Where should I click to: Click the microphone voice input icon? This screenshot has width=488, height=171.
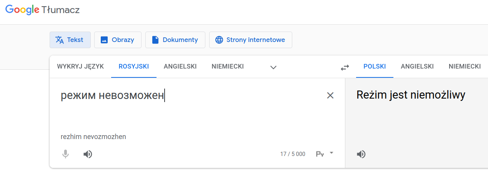pyautogui.click(x=65, y=154)
